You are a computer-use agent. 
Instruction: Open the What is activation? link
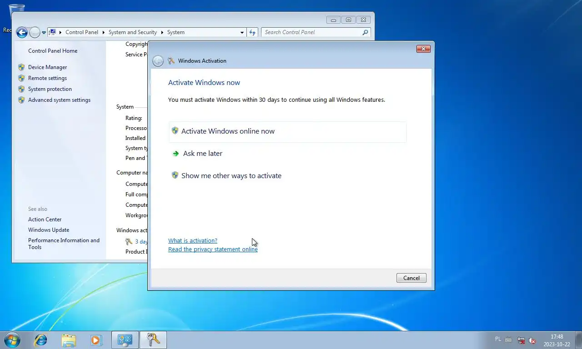coord(193,241)
